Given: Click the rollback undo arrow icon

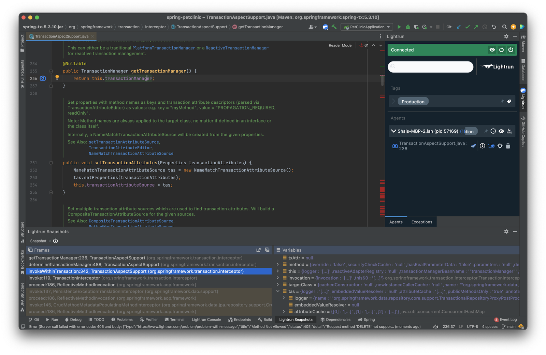Looking at the screenshot, I should click(x=493, y=27).
